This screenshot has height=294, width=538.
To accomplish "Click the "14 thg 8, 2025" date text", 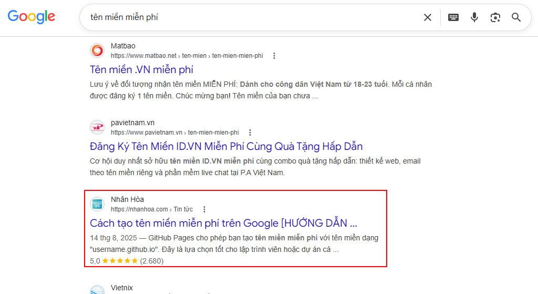I will (113, 238).
